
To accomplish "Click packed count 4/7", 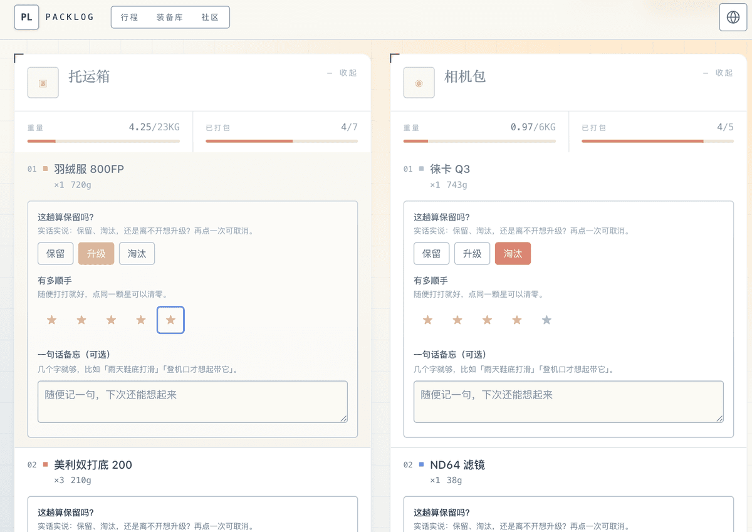I will point(349,127).
